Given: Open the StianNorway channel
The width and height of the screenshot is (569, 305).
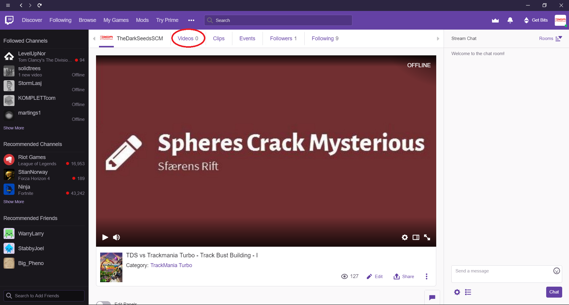Looking at the screenshot, I should 44,175.
